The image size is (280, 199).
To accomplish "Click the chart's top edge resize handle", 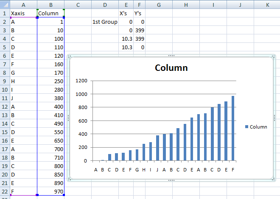I will [171, 56].
